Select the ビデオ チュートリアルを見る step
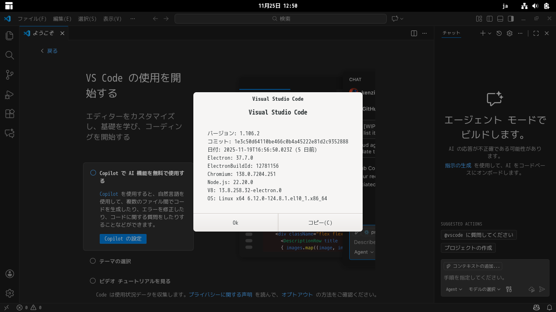 pyautogui.click(x=130, y=281)
